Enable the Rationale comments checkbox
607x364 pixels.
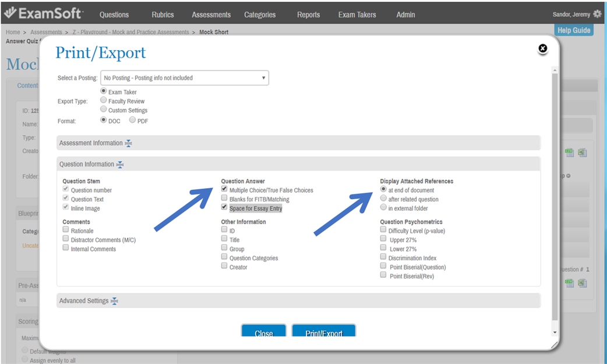66,229
